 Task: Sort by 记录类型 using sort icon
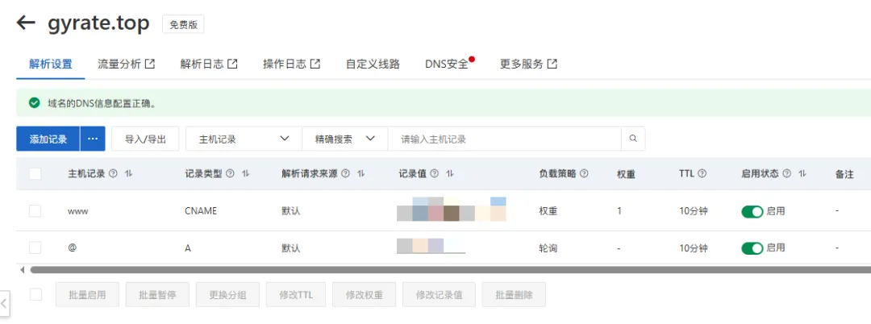245,173
